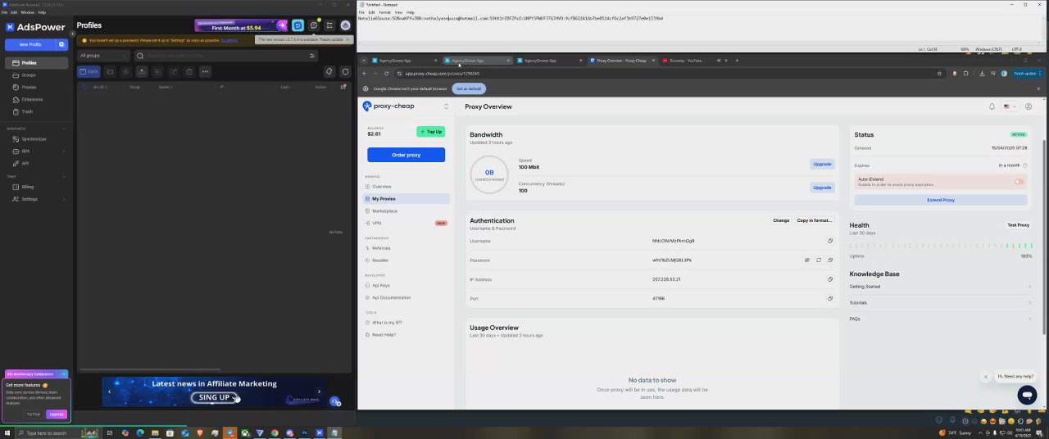Open Referrals in proxy-cheap sidebar

(x=407, y=248)
